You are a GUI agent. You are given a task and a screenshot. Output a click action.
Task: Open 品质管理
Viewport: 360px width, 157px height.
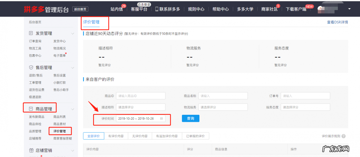[x=35, y=131]
